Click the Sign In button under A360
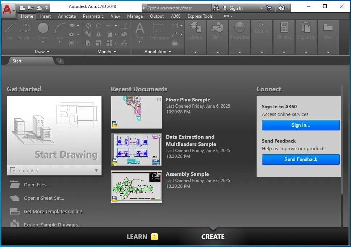Image resolution: width=351 pixels, height=247 pixels. (x=301, y=125)
